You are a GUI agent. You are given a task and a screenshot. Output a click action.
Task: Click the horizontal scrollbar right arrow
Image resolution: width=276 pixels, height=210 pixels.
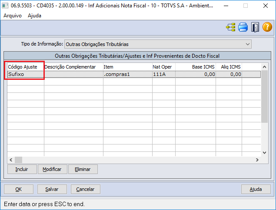pos(257,160)
